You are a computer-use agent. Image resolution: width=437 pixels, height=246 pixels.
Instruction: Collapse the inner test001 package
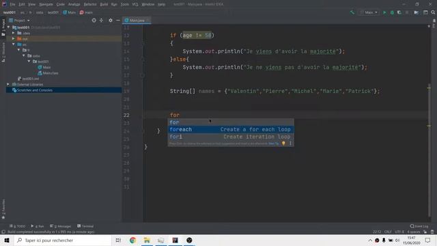tap(29, 61)
